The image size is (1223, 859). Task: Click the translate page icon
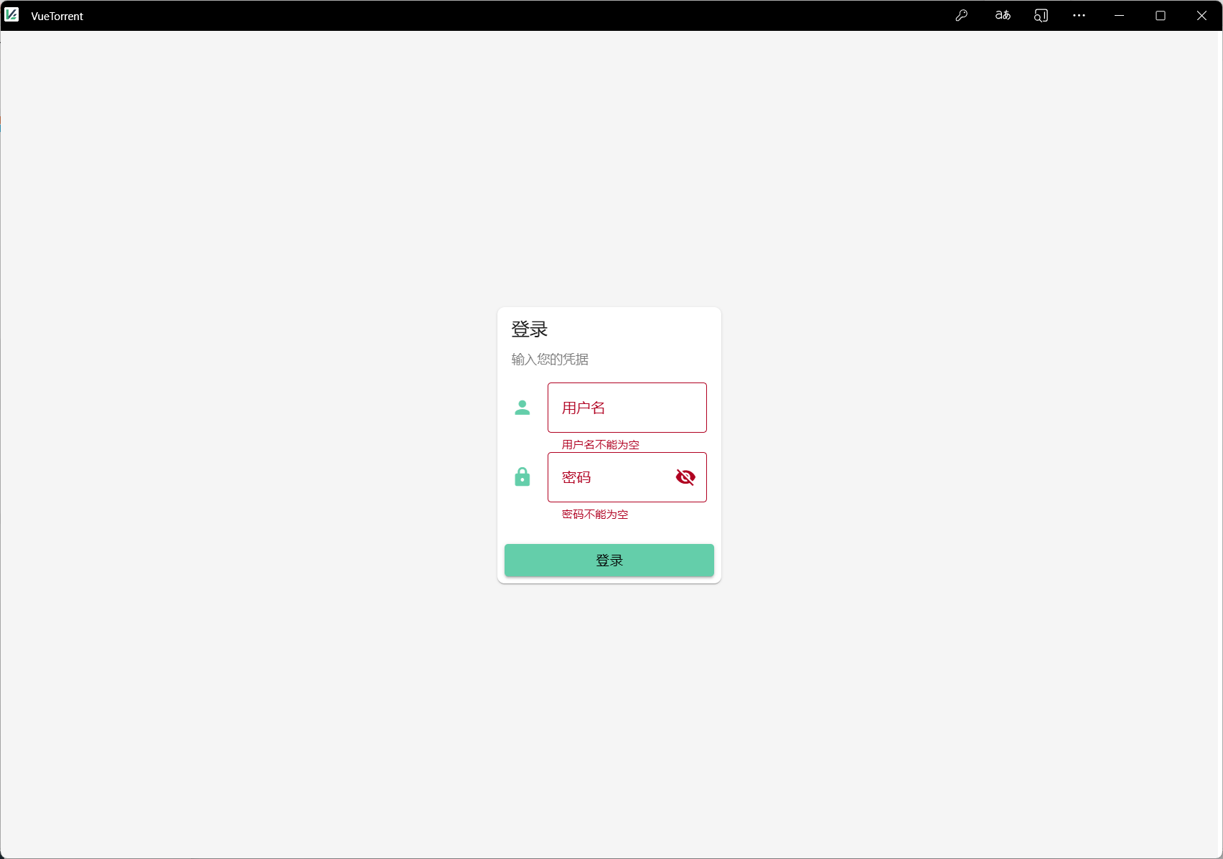pyautogui.click(x=1003, y=15)
